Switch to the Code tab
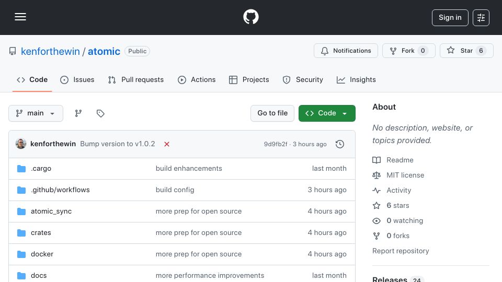Screen dimensions: 502x282 [x=32, y=79]
